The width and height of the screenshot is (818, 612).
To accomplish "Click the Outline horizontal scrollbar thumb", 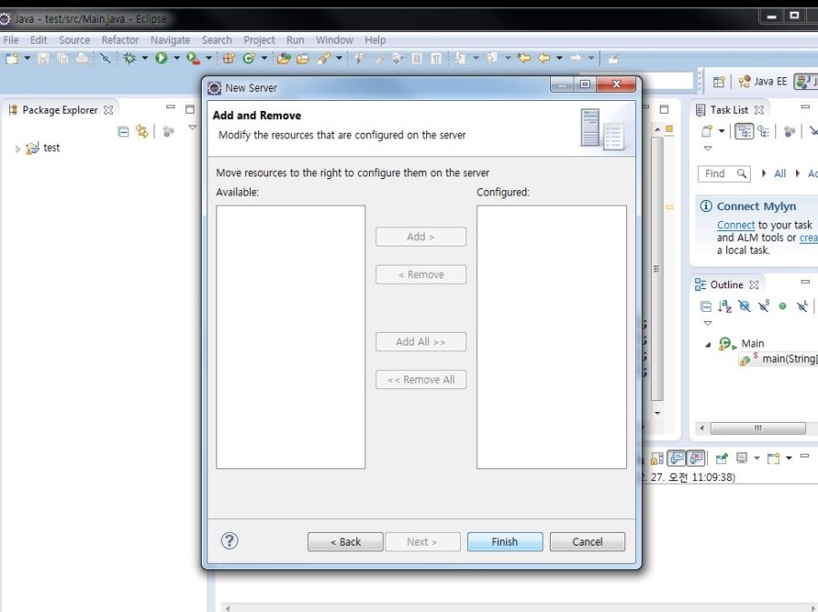I will (758, 428).
